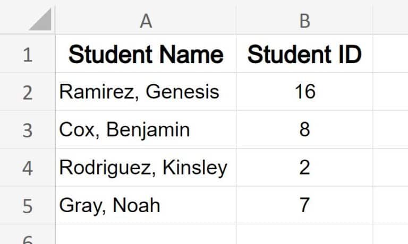Image resolution: width=408 pixels, height=244 pixels.
Task: Select the Gray, Noah cell
Action: (x=146, y=205)
